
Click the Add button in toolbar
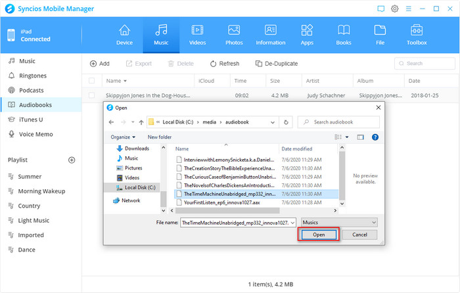(x=99, y=64)
